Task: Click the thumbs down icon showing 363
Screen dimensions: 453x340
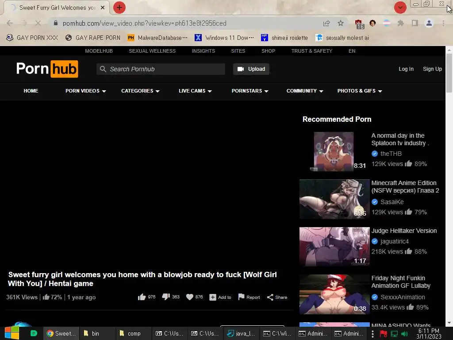Action: tap(166, 297)
